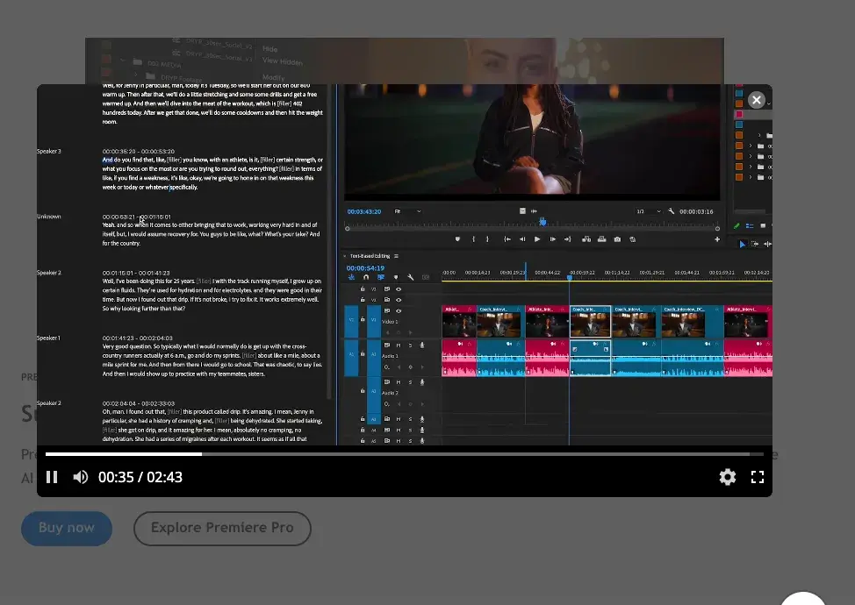Open the Button Editor plus icon
Screen dimensions: 855x605
717,239
